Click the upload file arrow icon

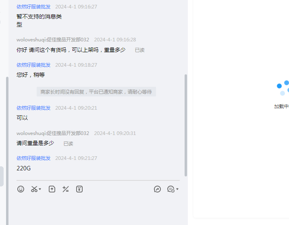click(x=52, y=189)
